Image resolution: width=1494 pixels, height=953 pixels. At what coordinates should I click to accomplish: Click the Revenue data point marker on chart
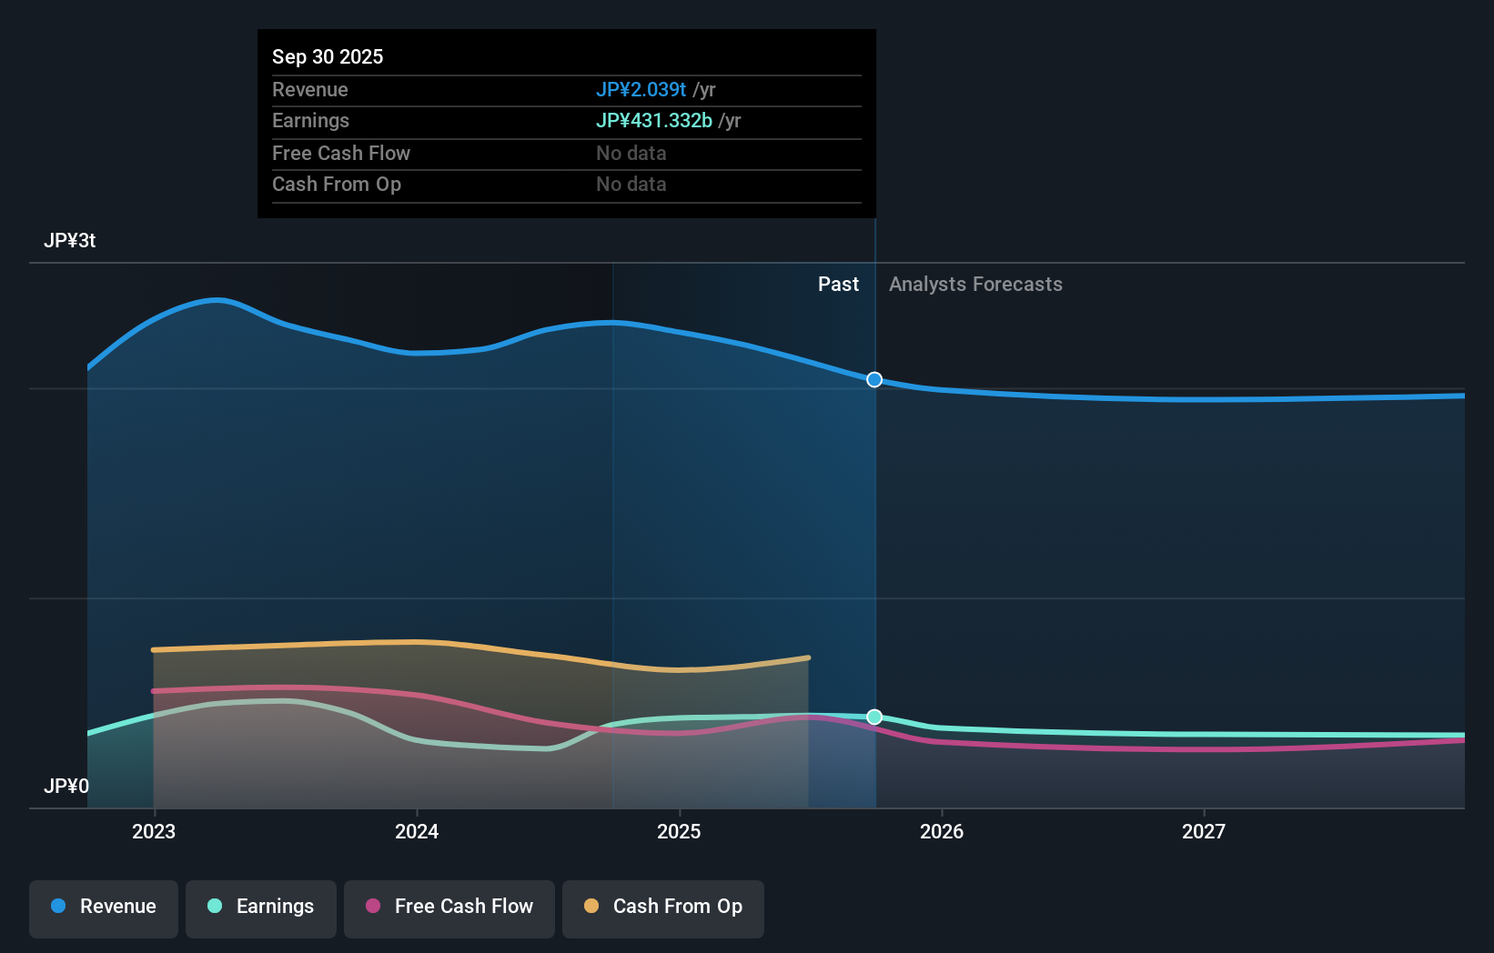click(x=873, y=380)
